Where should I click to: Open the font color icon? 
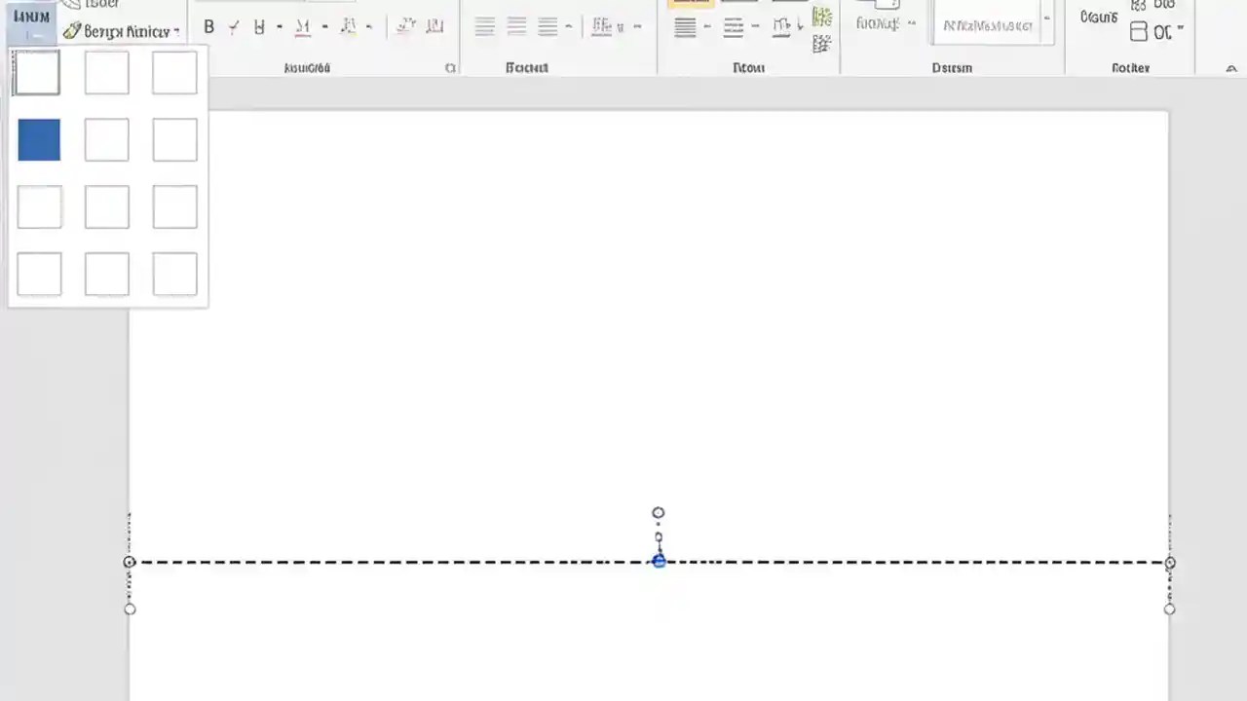click(x=302, y=26)
